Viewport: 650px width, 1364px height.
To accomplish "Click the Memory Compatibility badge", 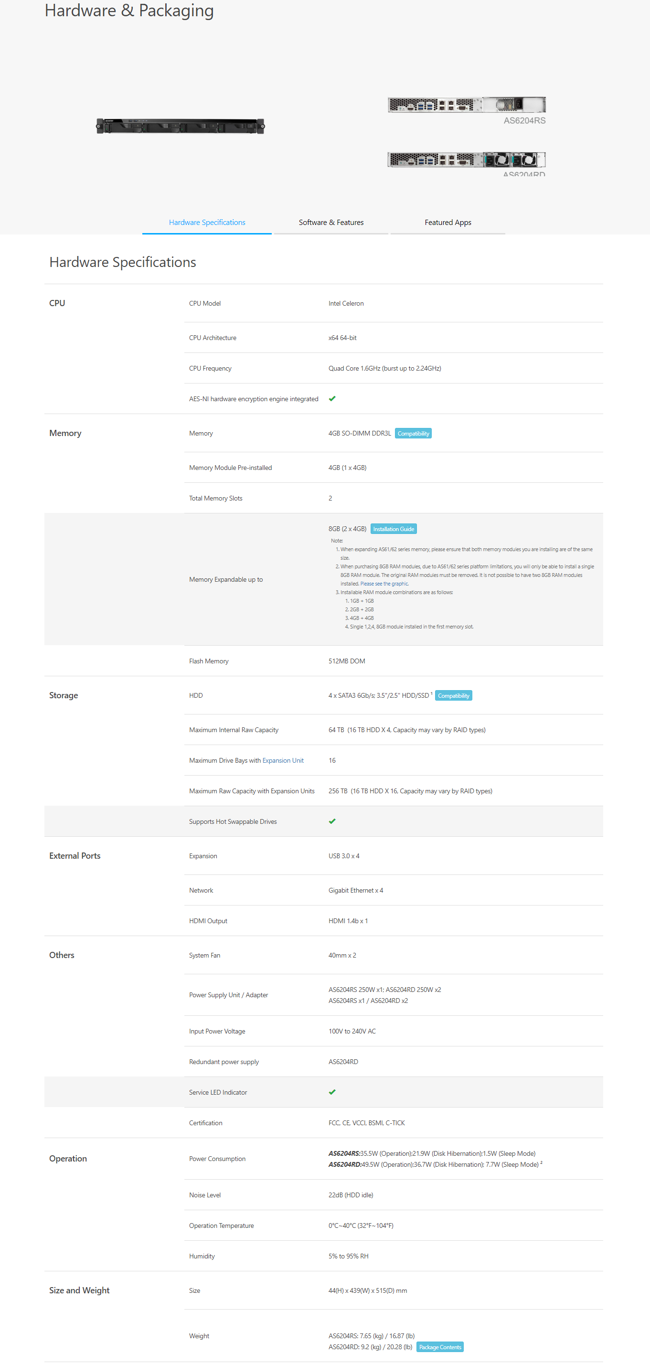I will coord(413,434).
